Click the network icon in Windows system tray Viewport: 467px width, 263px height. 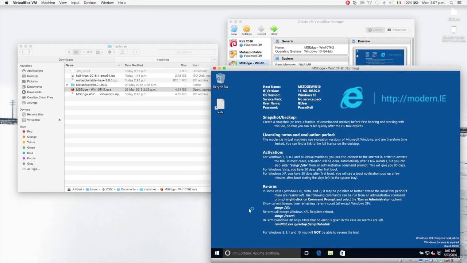[427, 253]
